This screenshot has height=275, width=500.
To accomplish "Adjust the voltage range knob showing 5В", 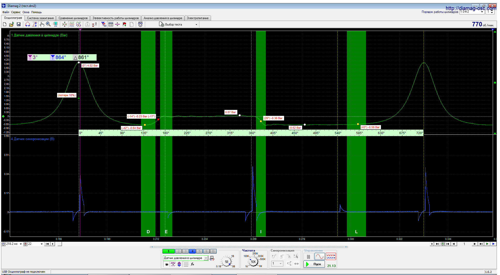I will pos(226,262).
